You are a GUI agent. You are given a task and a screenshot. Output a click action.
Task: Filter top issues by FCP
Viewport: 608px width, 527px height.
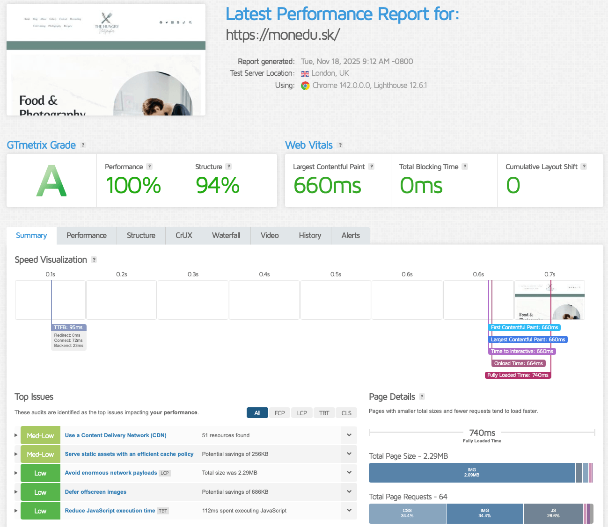(x=279, y=413)
